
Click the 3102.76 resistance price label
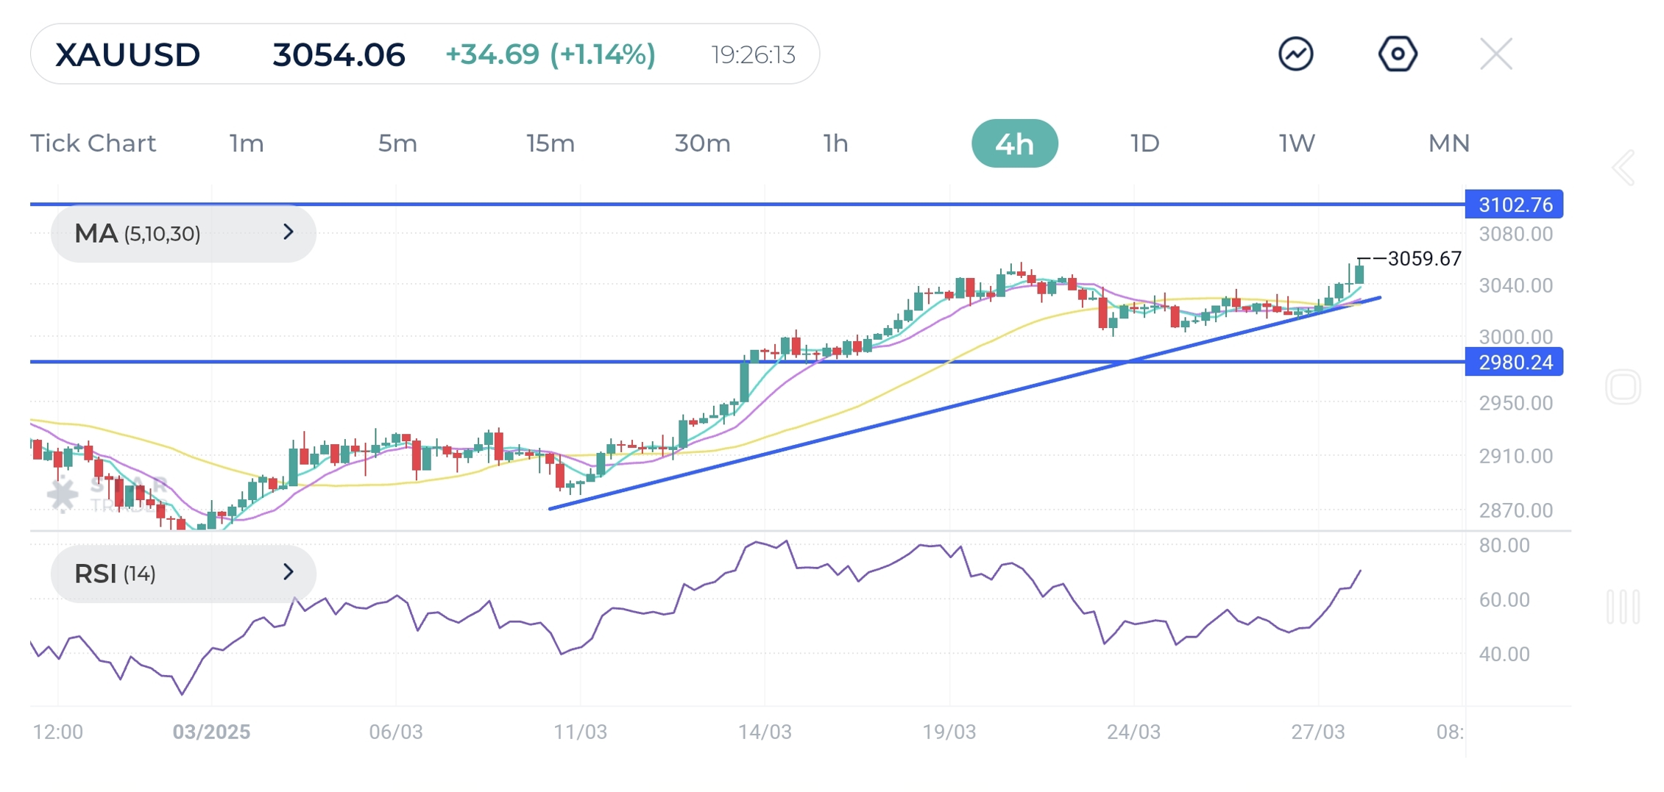[x=1514, y=204]
